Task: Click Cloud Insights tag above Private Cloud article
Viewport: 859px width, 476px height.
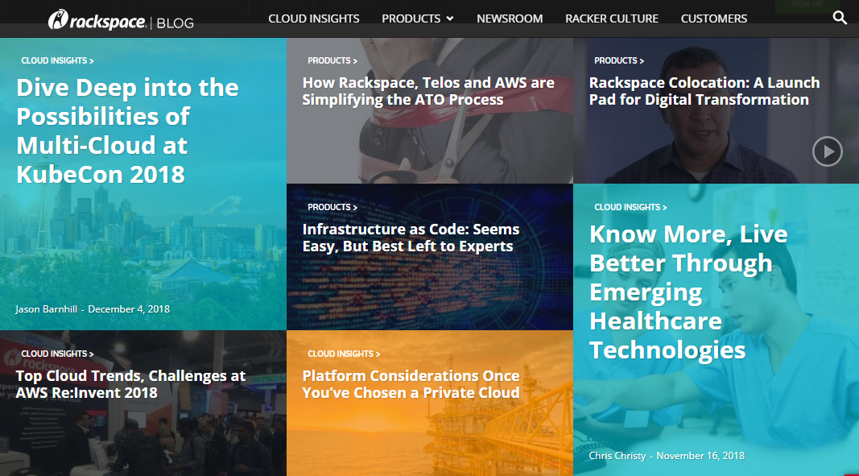Action: pos(344,354)
